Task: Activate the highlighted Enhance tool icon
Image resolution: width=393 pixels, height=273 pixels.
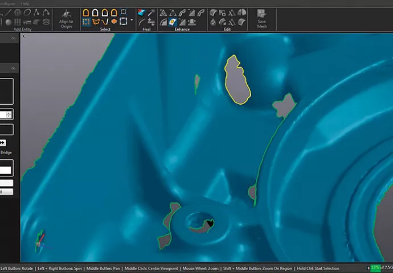Action: [x=171, y=22]
